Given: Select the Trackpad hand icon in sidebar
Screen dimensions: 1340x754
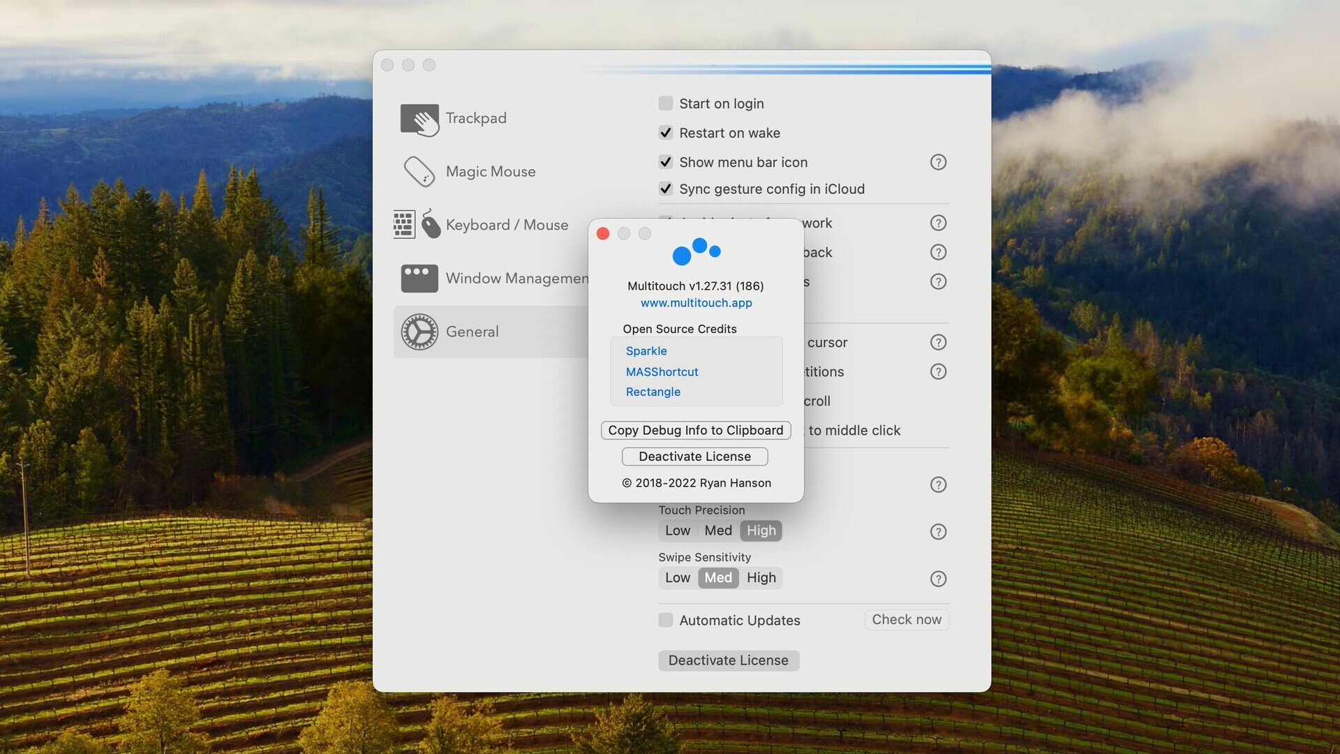Looking at the screenshot, I should [419, 119].
